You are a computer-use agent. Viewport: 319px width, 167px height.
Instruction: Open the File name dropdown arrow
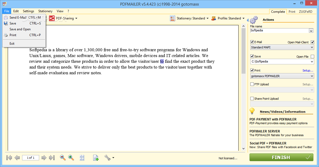pos(311,31)
